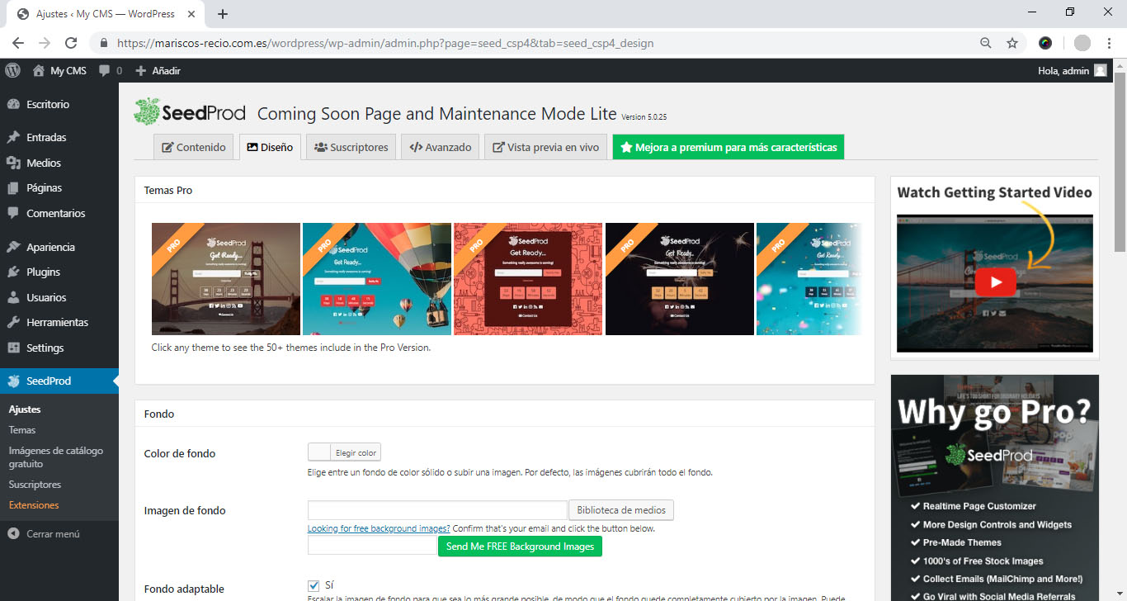Select blue confetti Pro theme
Viewport: 1127px width, 601px height.
809,279
